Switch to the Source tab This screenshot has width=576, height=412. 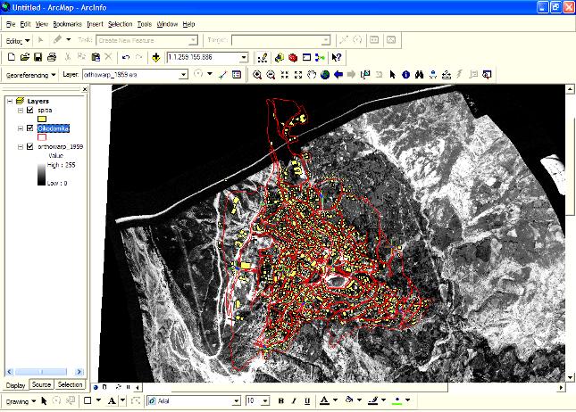41,384
